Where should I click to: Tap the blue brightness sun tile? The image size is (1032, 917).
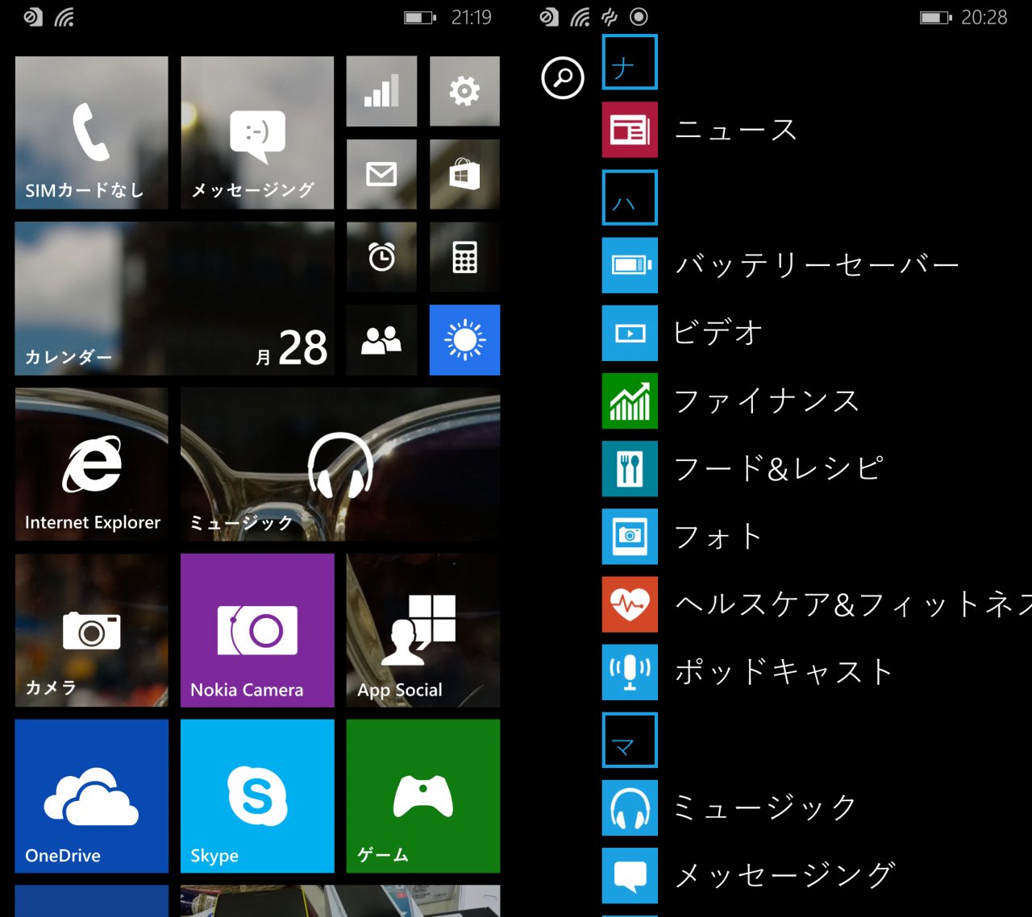click(x=464, y=340)
